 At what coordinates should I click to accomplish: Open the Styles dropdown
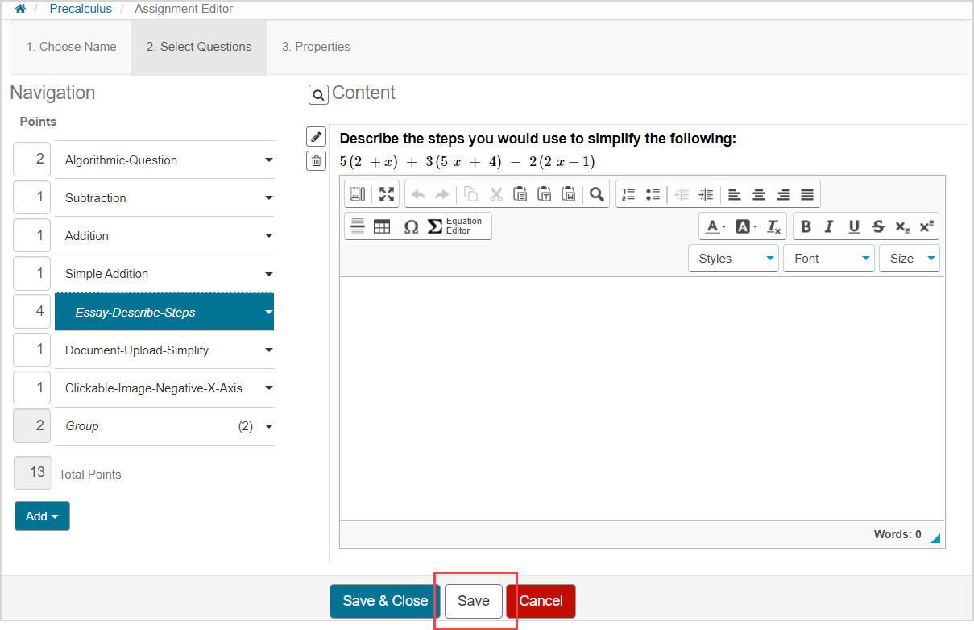point(733,259)
